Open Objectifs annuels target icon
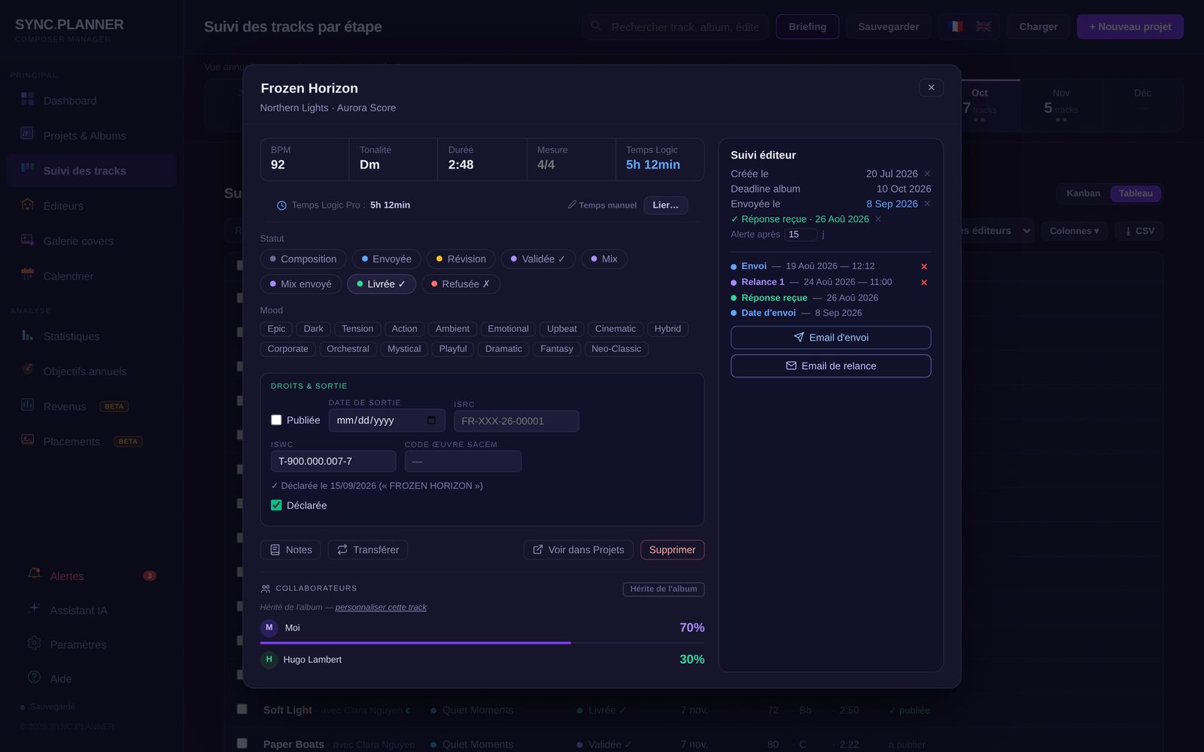This screenshot has width=1204, height=752. click(27, 370)
